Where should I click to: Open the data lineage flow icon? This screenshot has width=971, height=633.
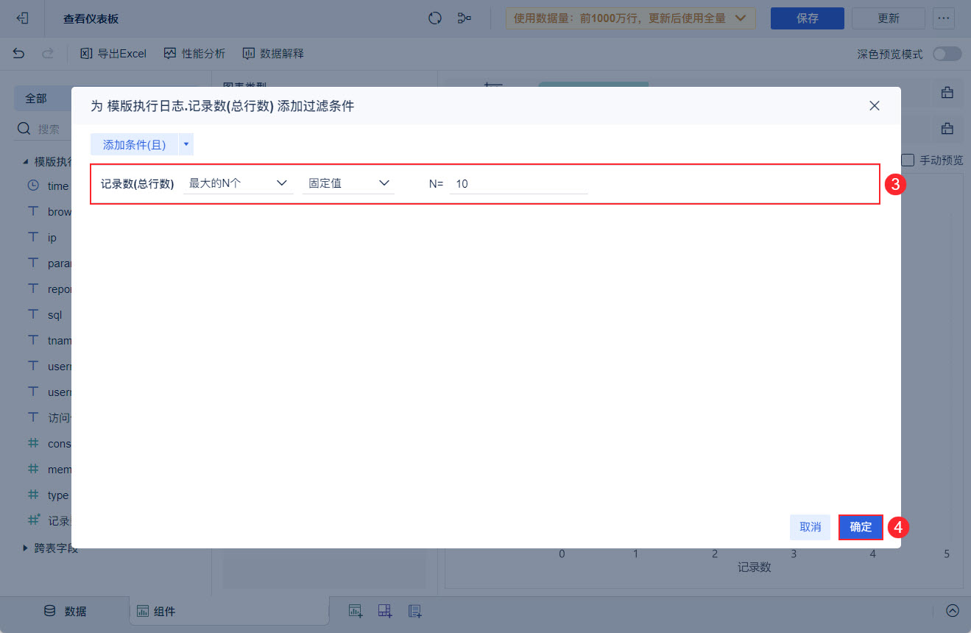(465, 18)
